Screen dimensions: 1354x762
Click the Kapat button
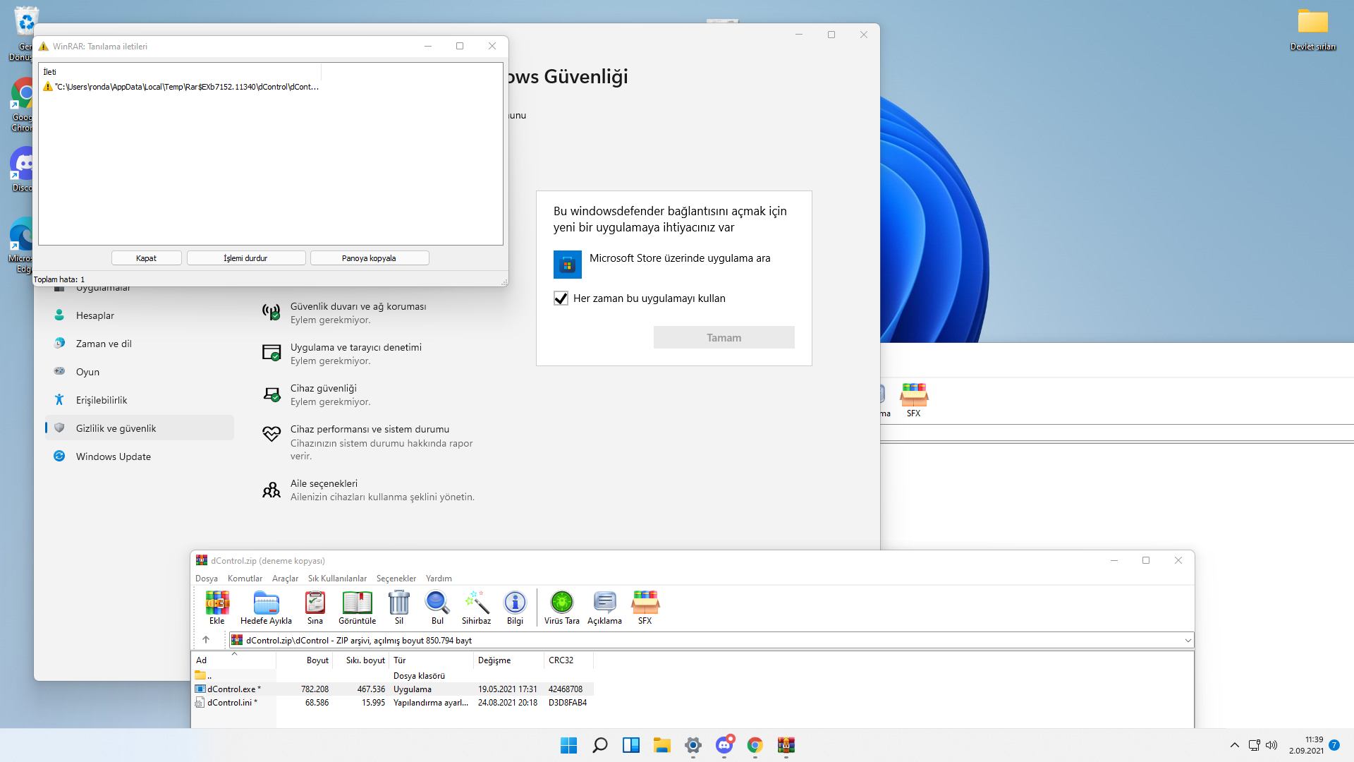(x=146, y=258)
